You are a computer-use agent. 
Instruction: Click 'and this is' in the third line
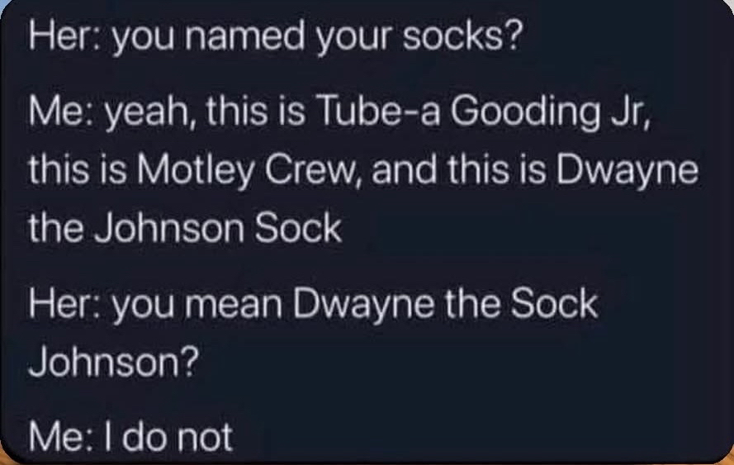[x=459, y=170]
